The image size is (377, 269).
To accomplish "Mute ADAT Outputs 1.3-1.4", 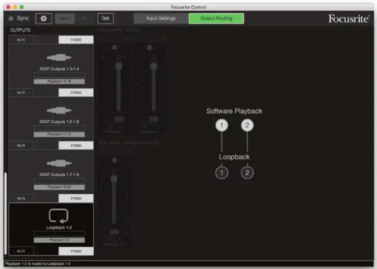I will click(21, 93).
